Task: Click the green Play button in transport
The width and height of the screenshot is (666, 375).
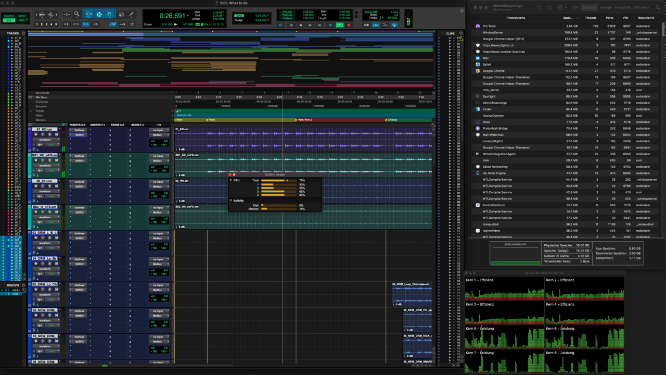Action: 339,25
